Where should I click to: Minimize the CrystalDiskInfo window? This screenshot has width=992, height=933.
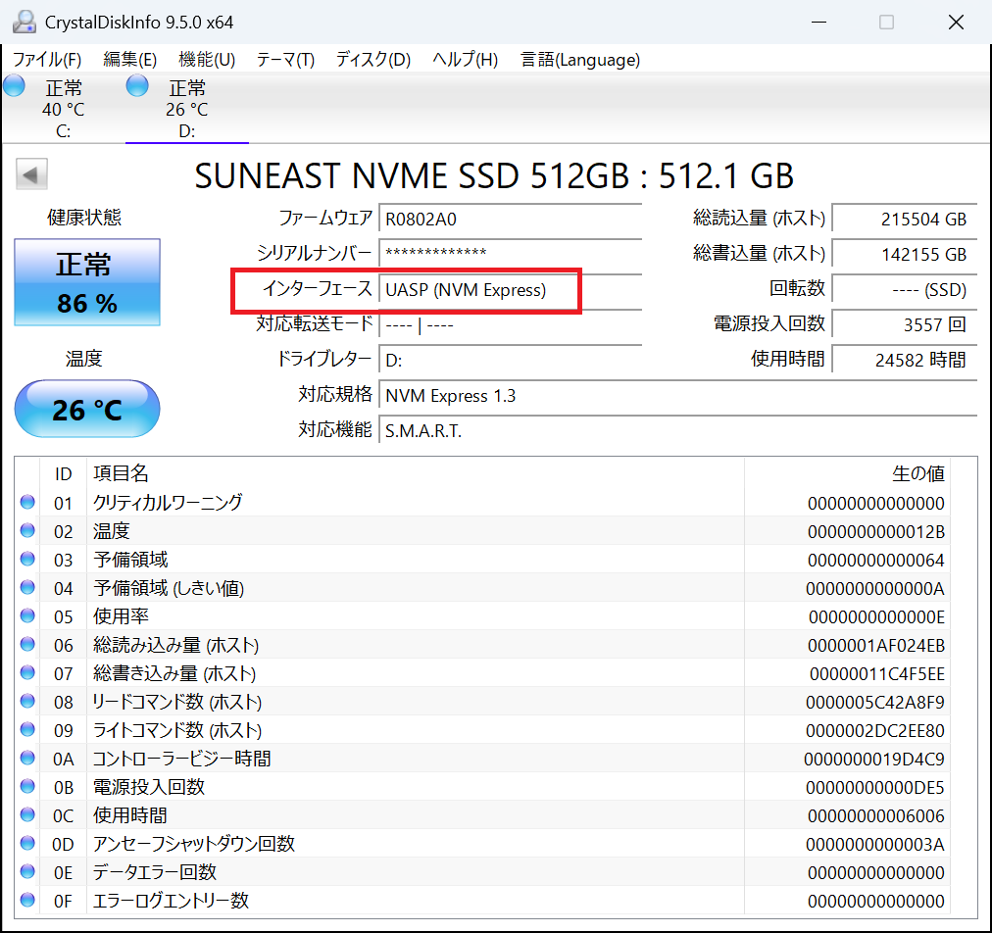(819, 23)
